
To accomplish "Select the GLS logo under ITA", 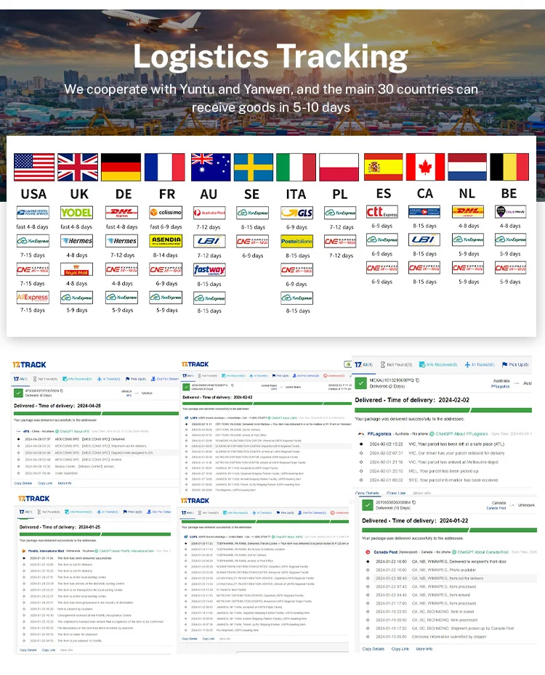I will point(296,213).
